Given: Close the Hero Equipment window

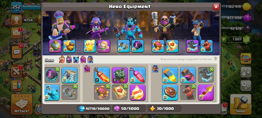Looking at the screenshot, I should (216, 7).
